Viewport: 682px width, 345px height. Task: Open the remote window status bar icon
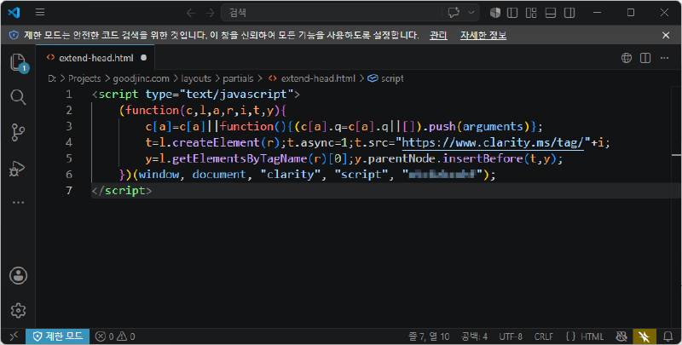click(x=14, y=336)
